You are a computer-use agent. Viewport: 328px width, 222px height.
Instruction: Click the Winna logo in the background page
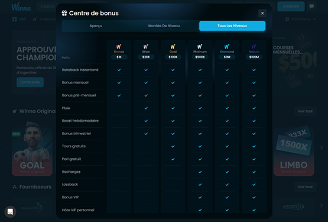[21, 7]
